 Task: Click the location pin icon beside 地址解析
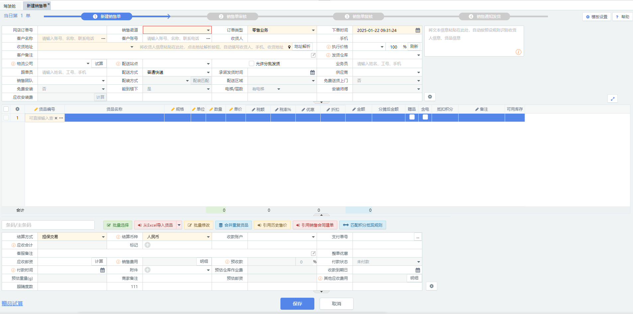(x=289, y=47)
